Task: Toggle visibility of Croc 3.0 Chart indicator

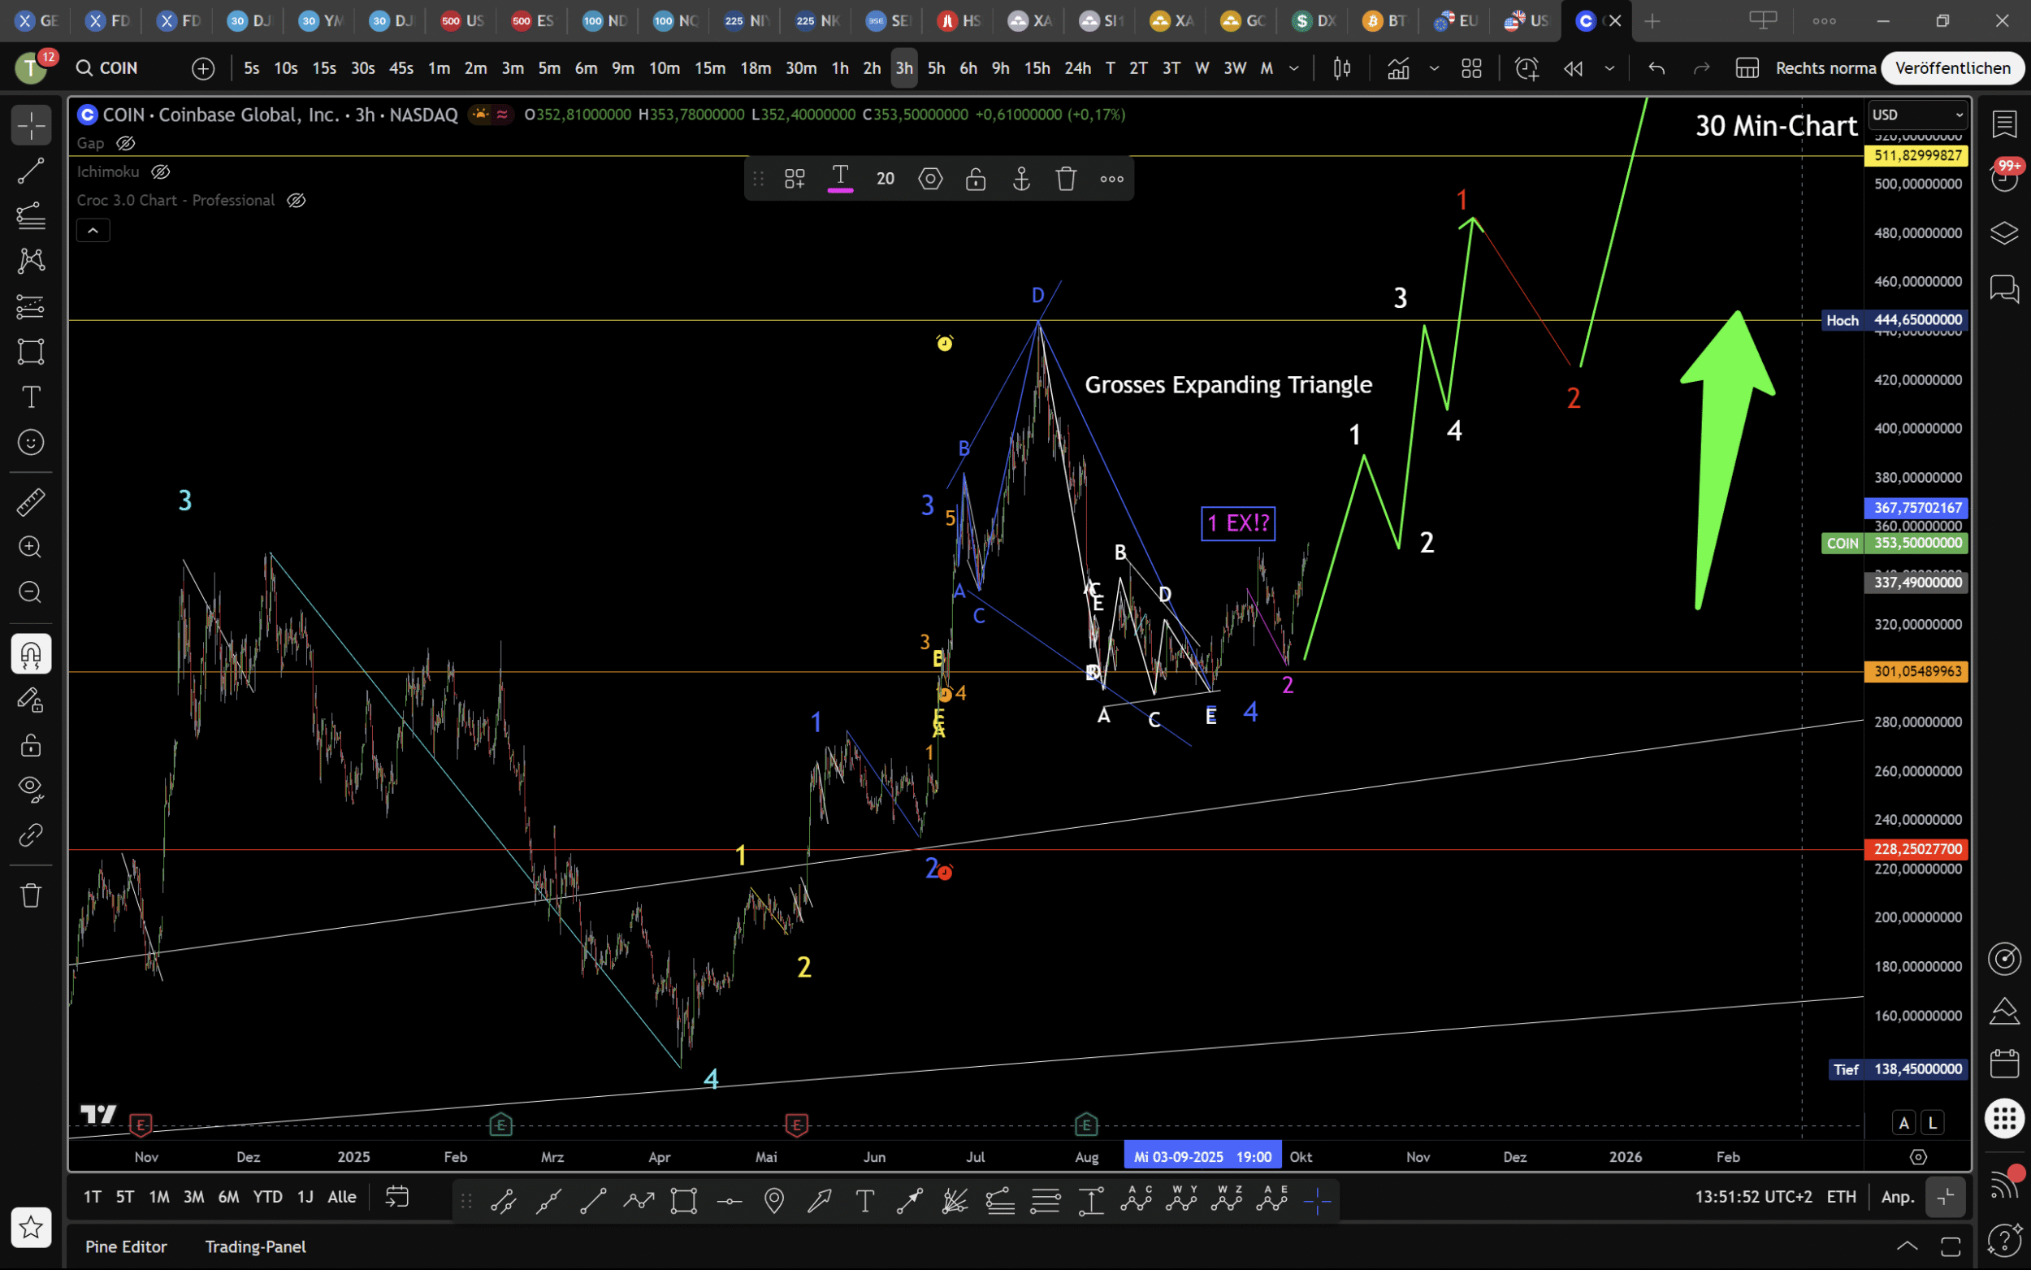Action: coord(296,200)
